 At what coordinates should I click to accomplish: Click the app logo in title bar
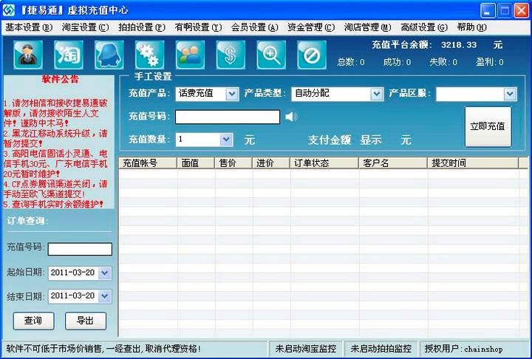8,10
